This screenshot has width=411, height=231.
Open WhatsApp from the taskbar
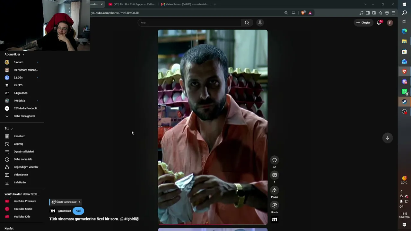[404, 92]
